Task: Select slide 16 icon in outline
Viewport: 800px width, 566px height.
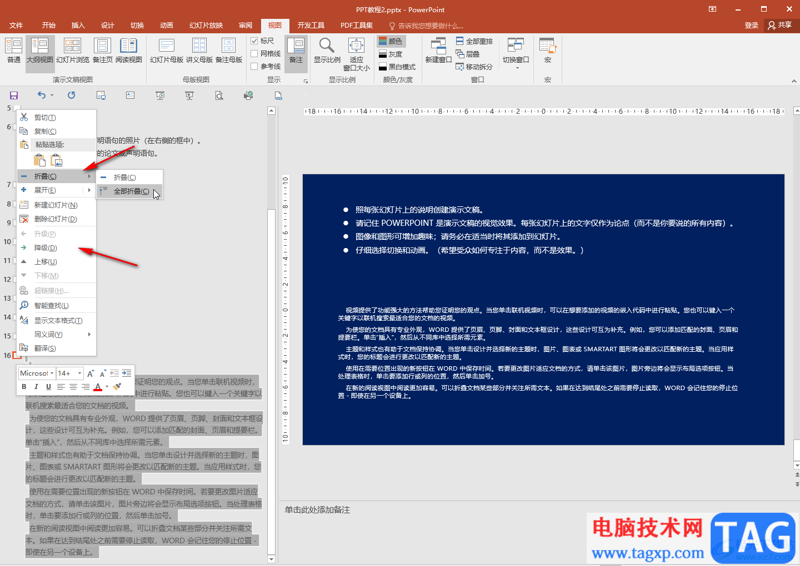Action: click(x=17, y=355)
